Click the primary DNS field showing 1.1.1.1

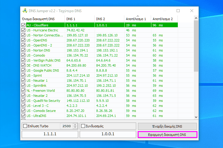[x=50, y=134]
